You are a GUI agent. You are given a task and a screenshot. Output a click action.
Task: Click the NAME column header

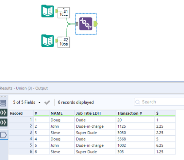coord(62,113)
